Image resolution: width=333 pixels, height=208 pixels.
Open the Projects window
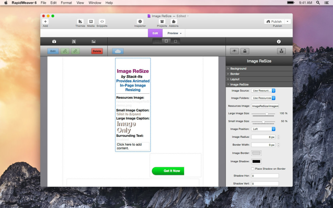point(162,21)
